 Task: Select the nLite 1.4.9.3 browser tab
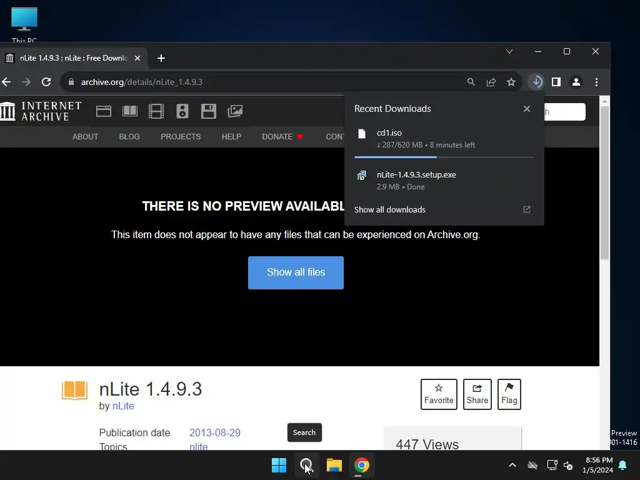(74, 58)
